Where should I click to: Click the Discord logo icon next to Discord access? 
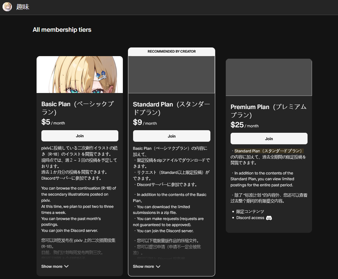click(x=269, y=218)
